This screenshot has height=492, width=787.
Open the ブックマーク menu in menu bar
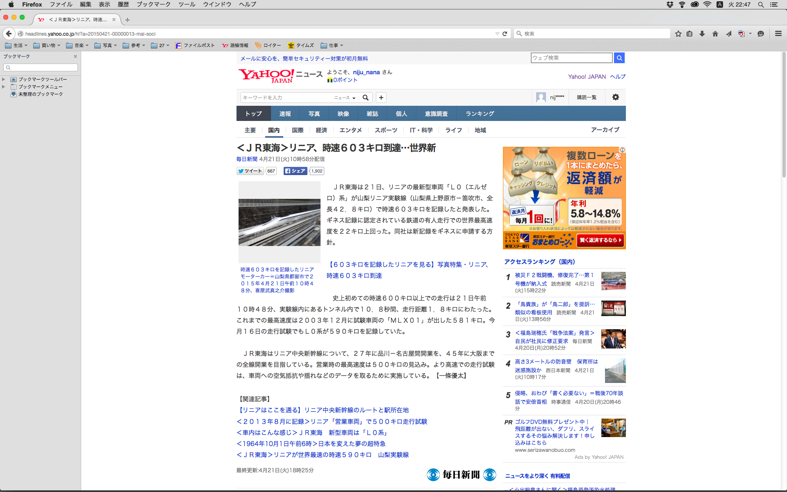(153, 5)
